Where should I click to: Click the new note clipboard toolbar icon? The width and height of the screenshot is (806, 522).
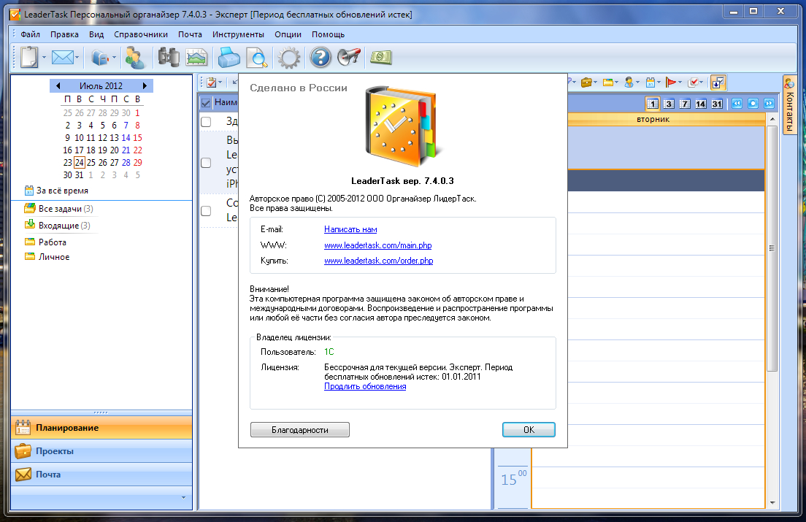click(29, 57)
